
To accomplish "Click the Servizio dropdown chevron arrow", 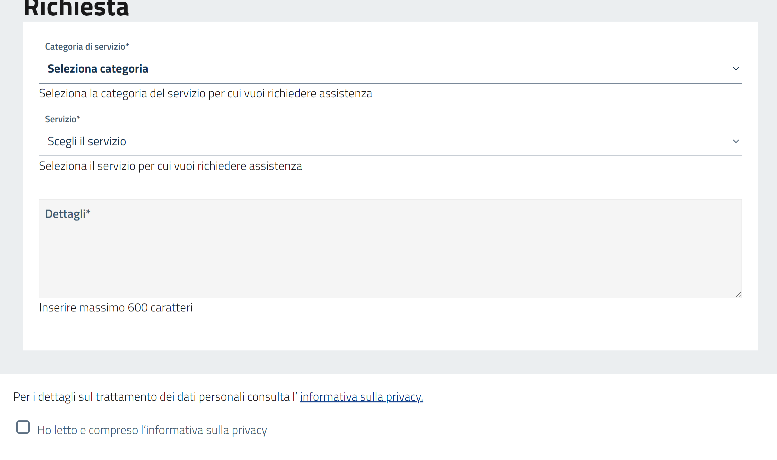I will 736,142.
